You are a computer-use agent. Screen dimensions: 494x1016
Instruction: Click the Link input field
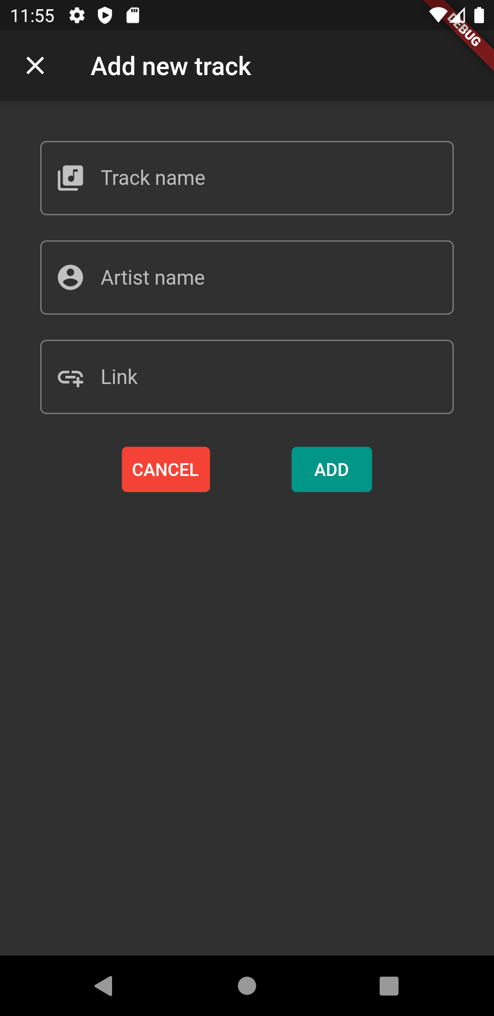click(x=247, y=377)
